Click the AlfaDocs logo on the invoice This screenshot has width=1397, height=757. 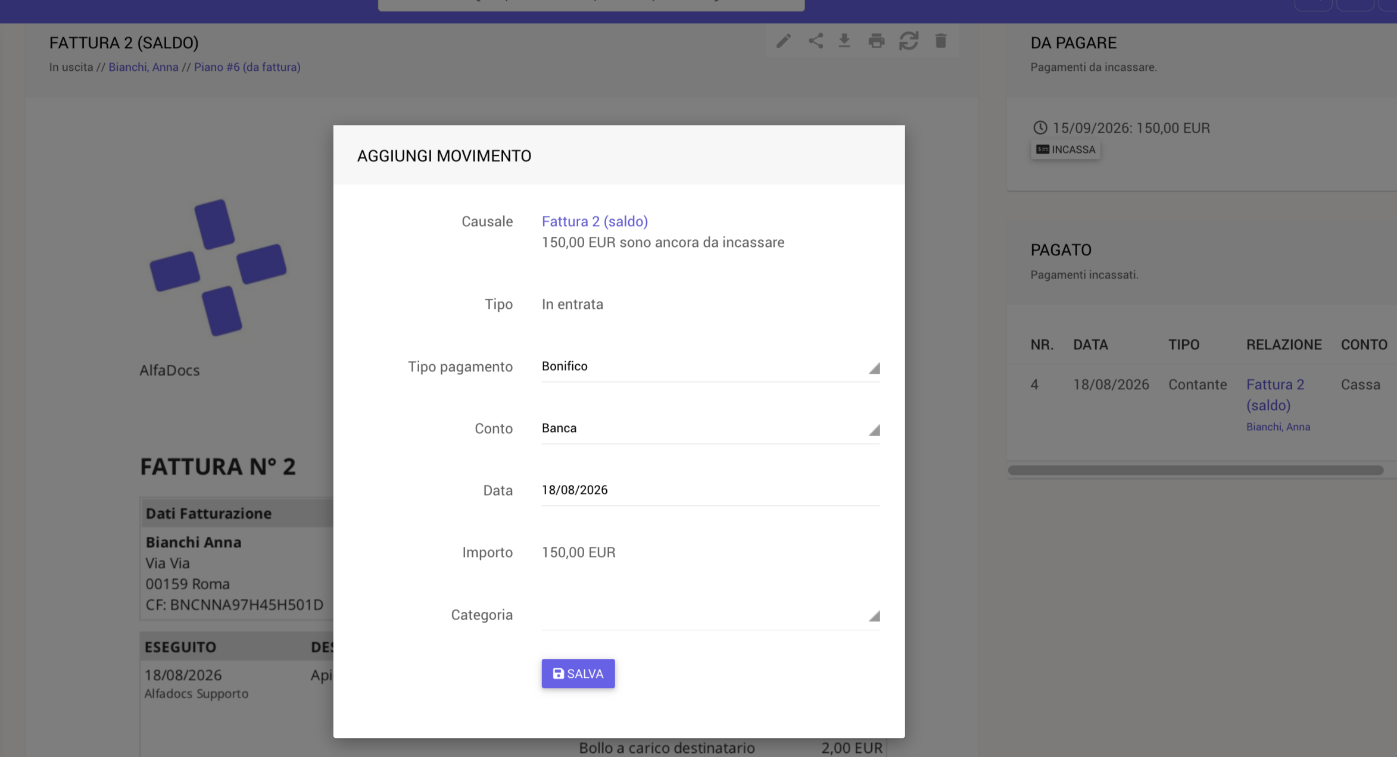218,268
